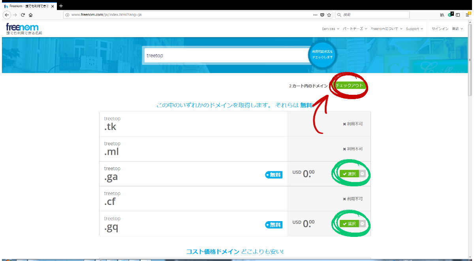The height and width of the screenshot is (261, 474).
Task: Close the Freenom browser tab
Action: click(53, 6)
